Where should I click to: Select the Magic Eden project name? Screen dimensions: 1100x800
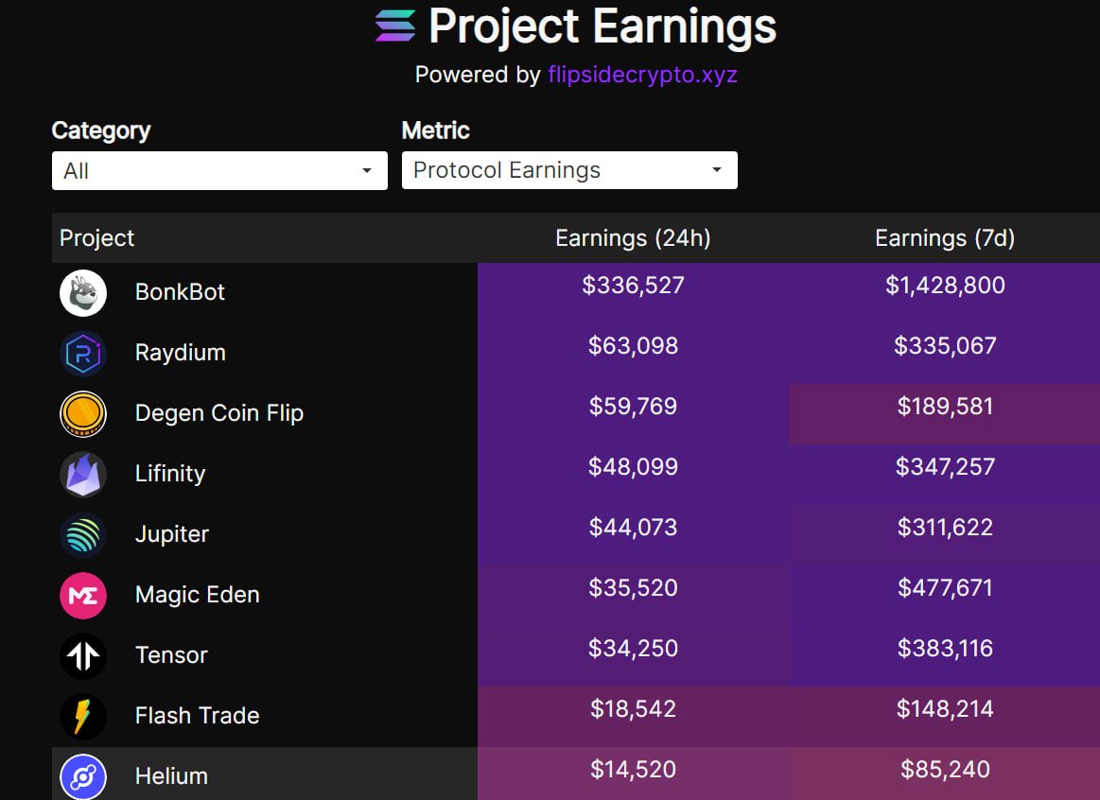point(197,595)
